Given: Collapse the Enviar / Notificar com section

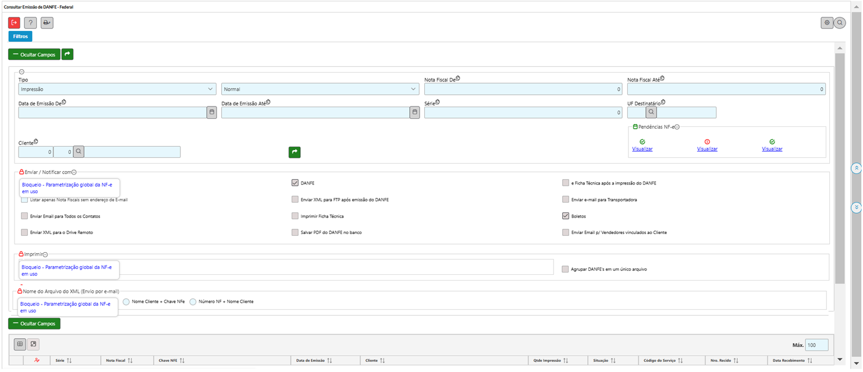Looking at the screenshot, I should (x=74, y=172).
